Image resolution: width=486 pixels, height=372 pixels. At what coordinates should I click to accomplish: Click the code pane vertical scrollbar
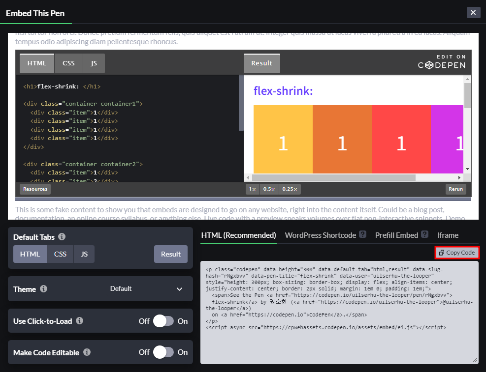coord(241,103)
